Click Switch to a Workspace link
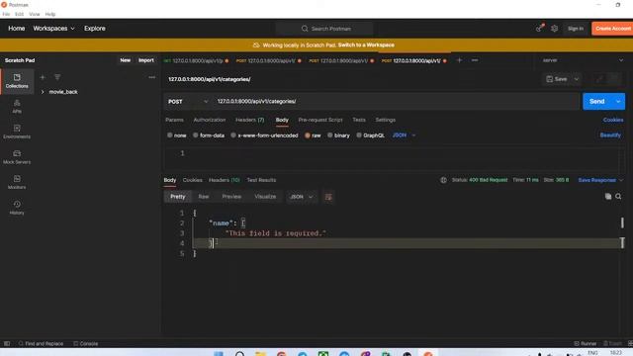Viewport: 633px width, 356px height. point(366,45)
